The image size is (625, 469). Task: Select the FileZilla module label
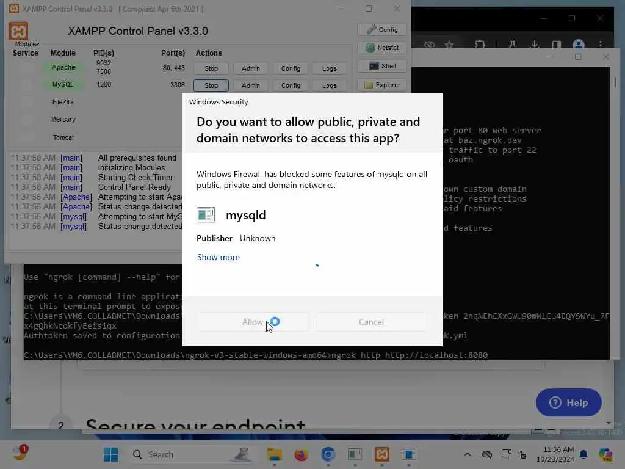pyautogui.click(x=63, y=102)
